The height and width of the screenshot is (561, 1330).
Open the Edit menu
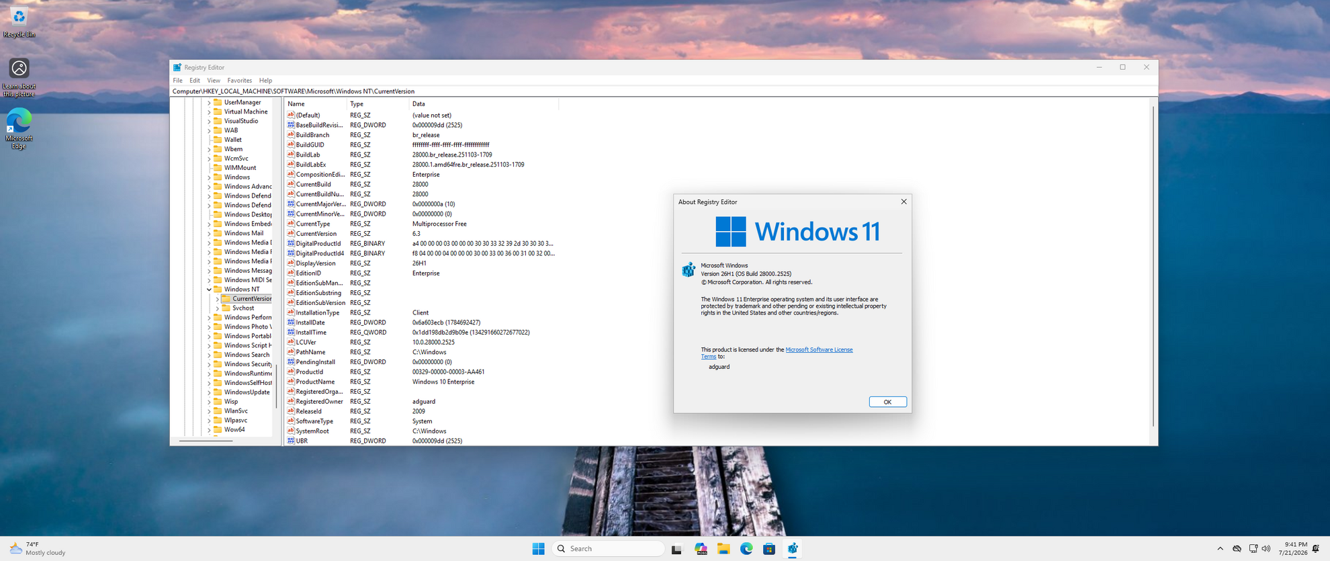click(195, 81)
